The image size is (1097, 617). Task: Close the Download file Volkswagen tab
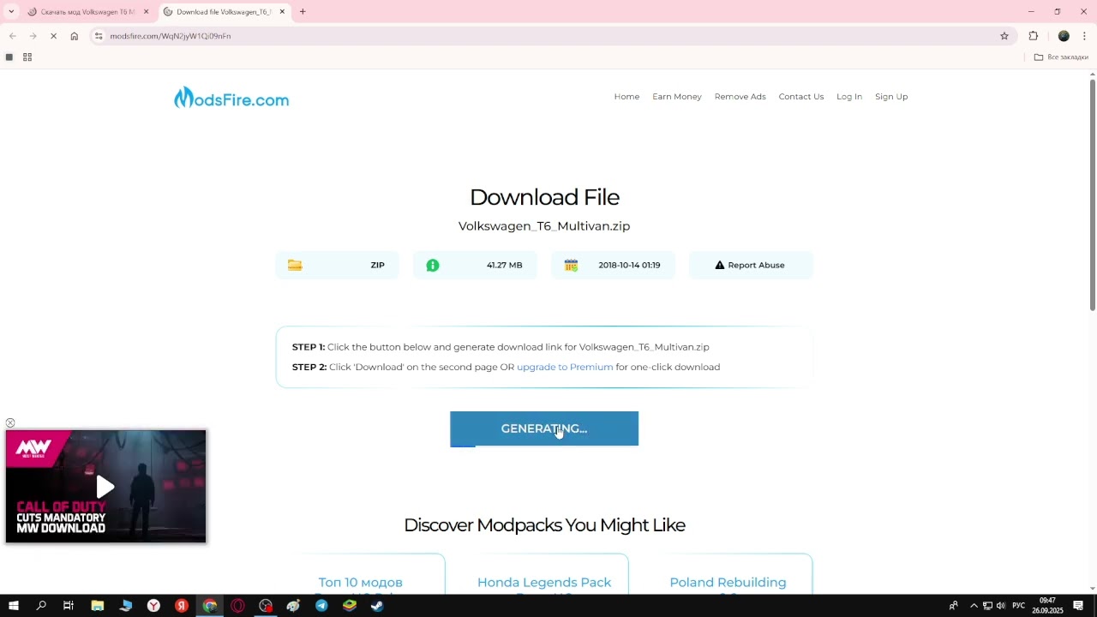pos(282,12)
